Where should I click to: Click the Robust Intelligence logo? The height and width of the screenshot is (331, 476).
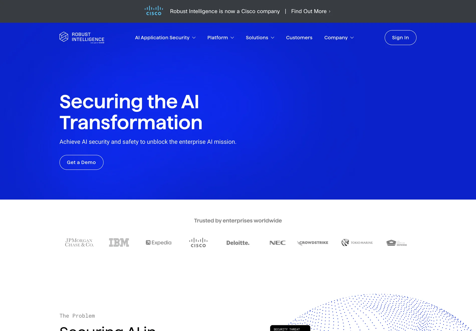pos(82,38)
